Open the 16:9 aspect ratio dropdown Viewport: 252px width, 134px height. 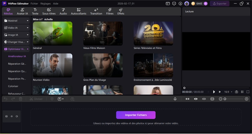point(228,92)
